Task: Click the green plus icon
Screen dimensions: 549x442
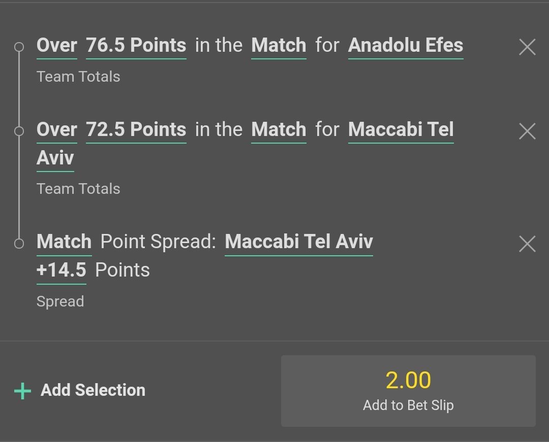Action: click(22, 391)
